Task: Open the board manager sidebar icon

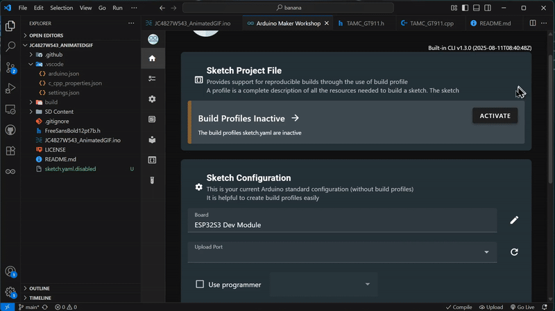Action: click(152, 119)
